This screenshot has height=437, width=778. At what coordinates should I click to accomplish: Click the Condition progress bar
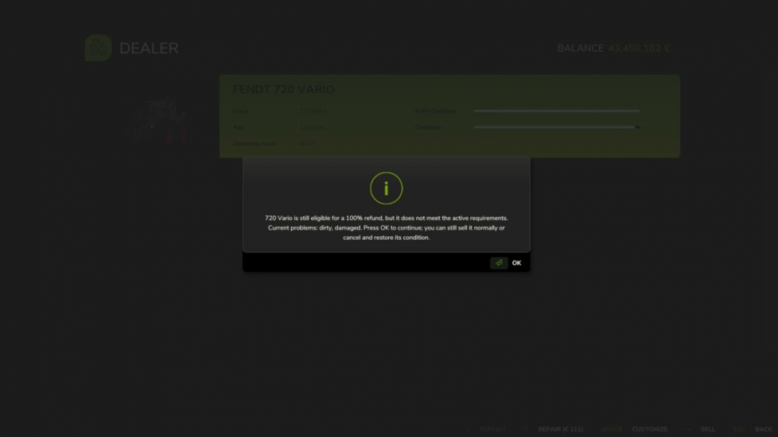pos(557,127)
